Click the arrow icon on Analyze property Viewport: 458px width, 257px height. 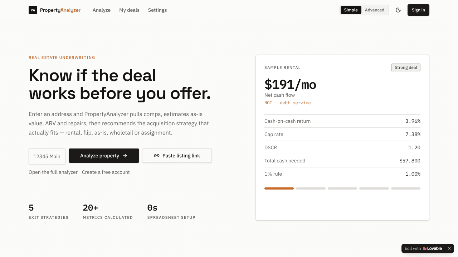(x=125, y=156)
